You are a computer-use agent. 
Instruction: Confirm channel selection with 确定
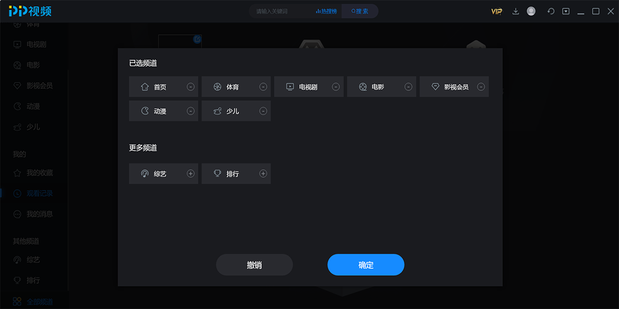(x=366, y=265)
